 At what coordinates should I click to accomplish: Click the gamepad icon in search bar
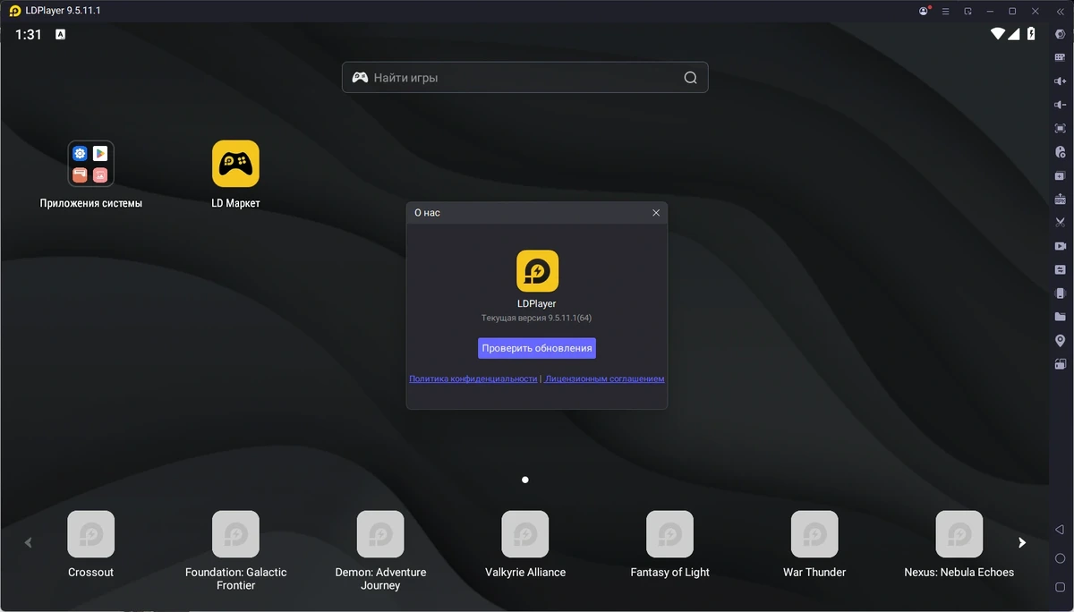pos(360,78)
